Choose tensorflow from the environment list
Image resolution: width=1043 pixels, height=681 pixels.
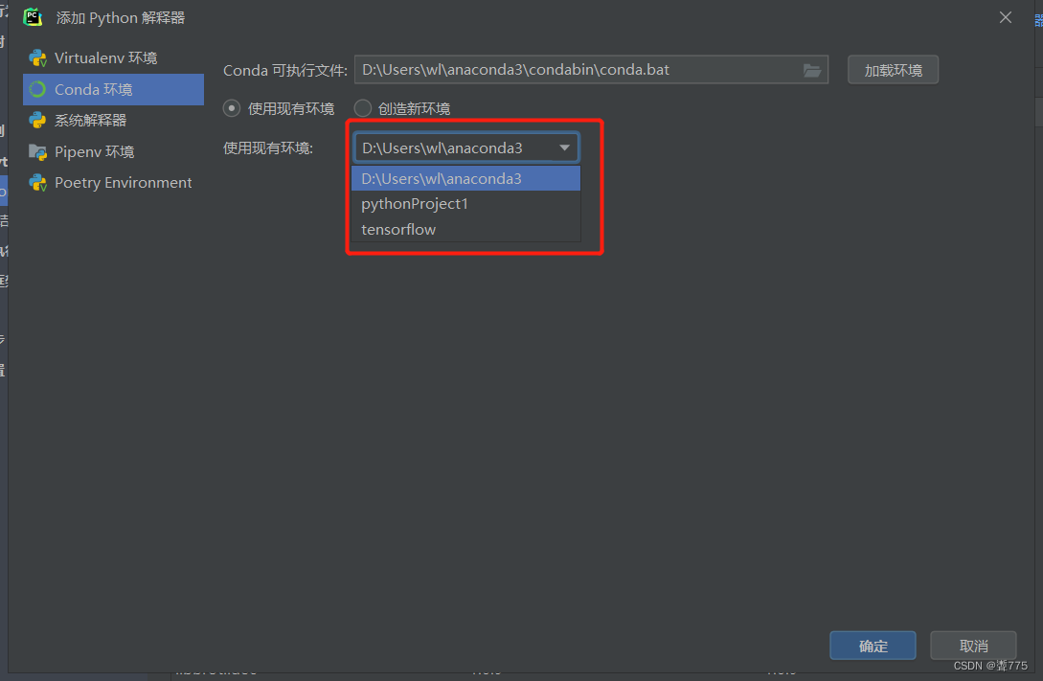pos(465,230)
